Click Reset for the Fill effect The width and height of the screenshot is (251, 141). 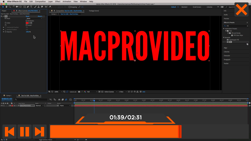[28, 16]
